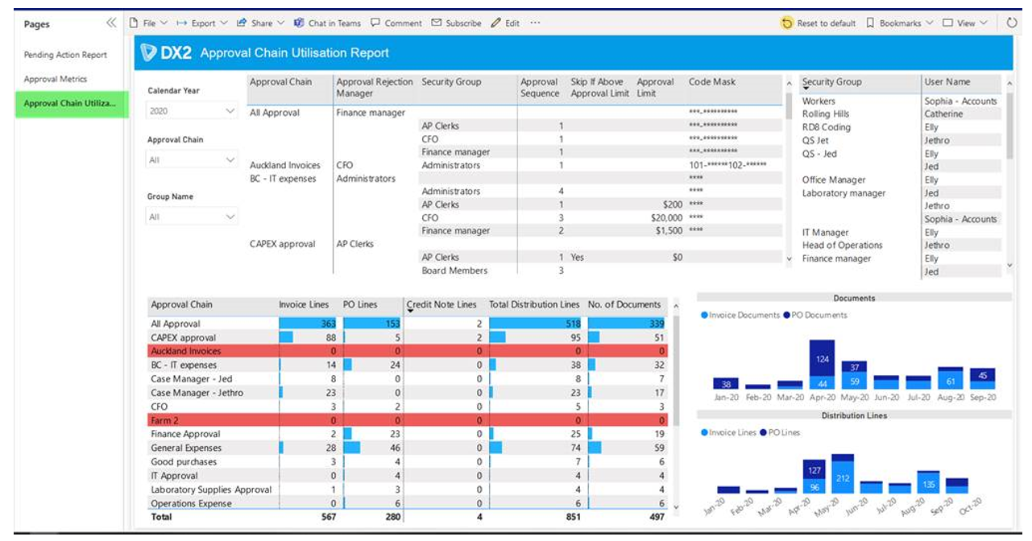Open the Calendar Year 2020 dropdown
1032x541 pixels.
point(192,111)
